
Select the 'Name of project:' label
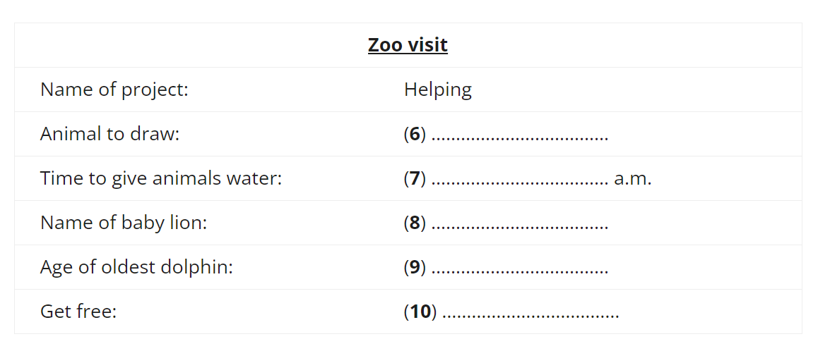[114, 90]
